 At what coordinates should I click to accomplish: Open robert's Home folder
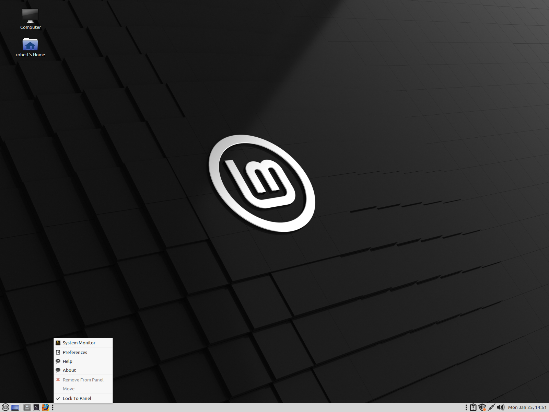click(30, 44)
